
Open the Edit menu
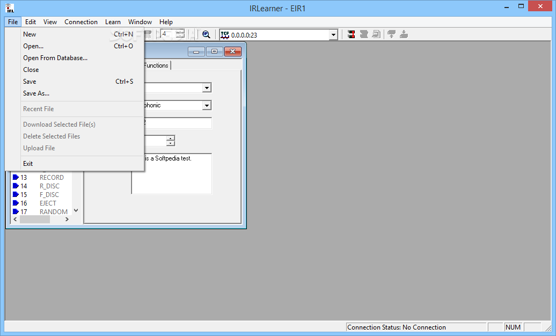pyautogui.click(x=31, y=21)
